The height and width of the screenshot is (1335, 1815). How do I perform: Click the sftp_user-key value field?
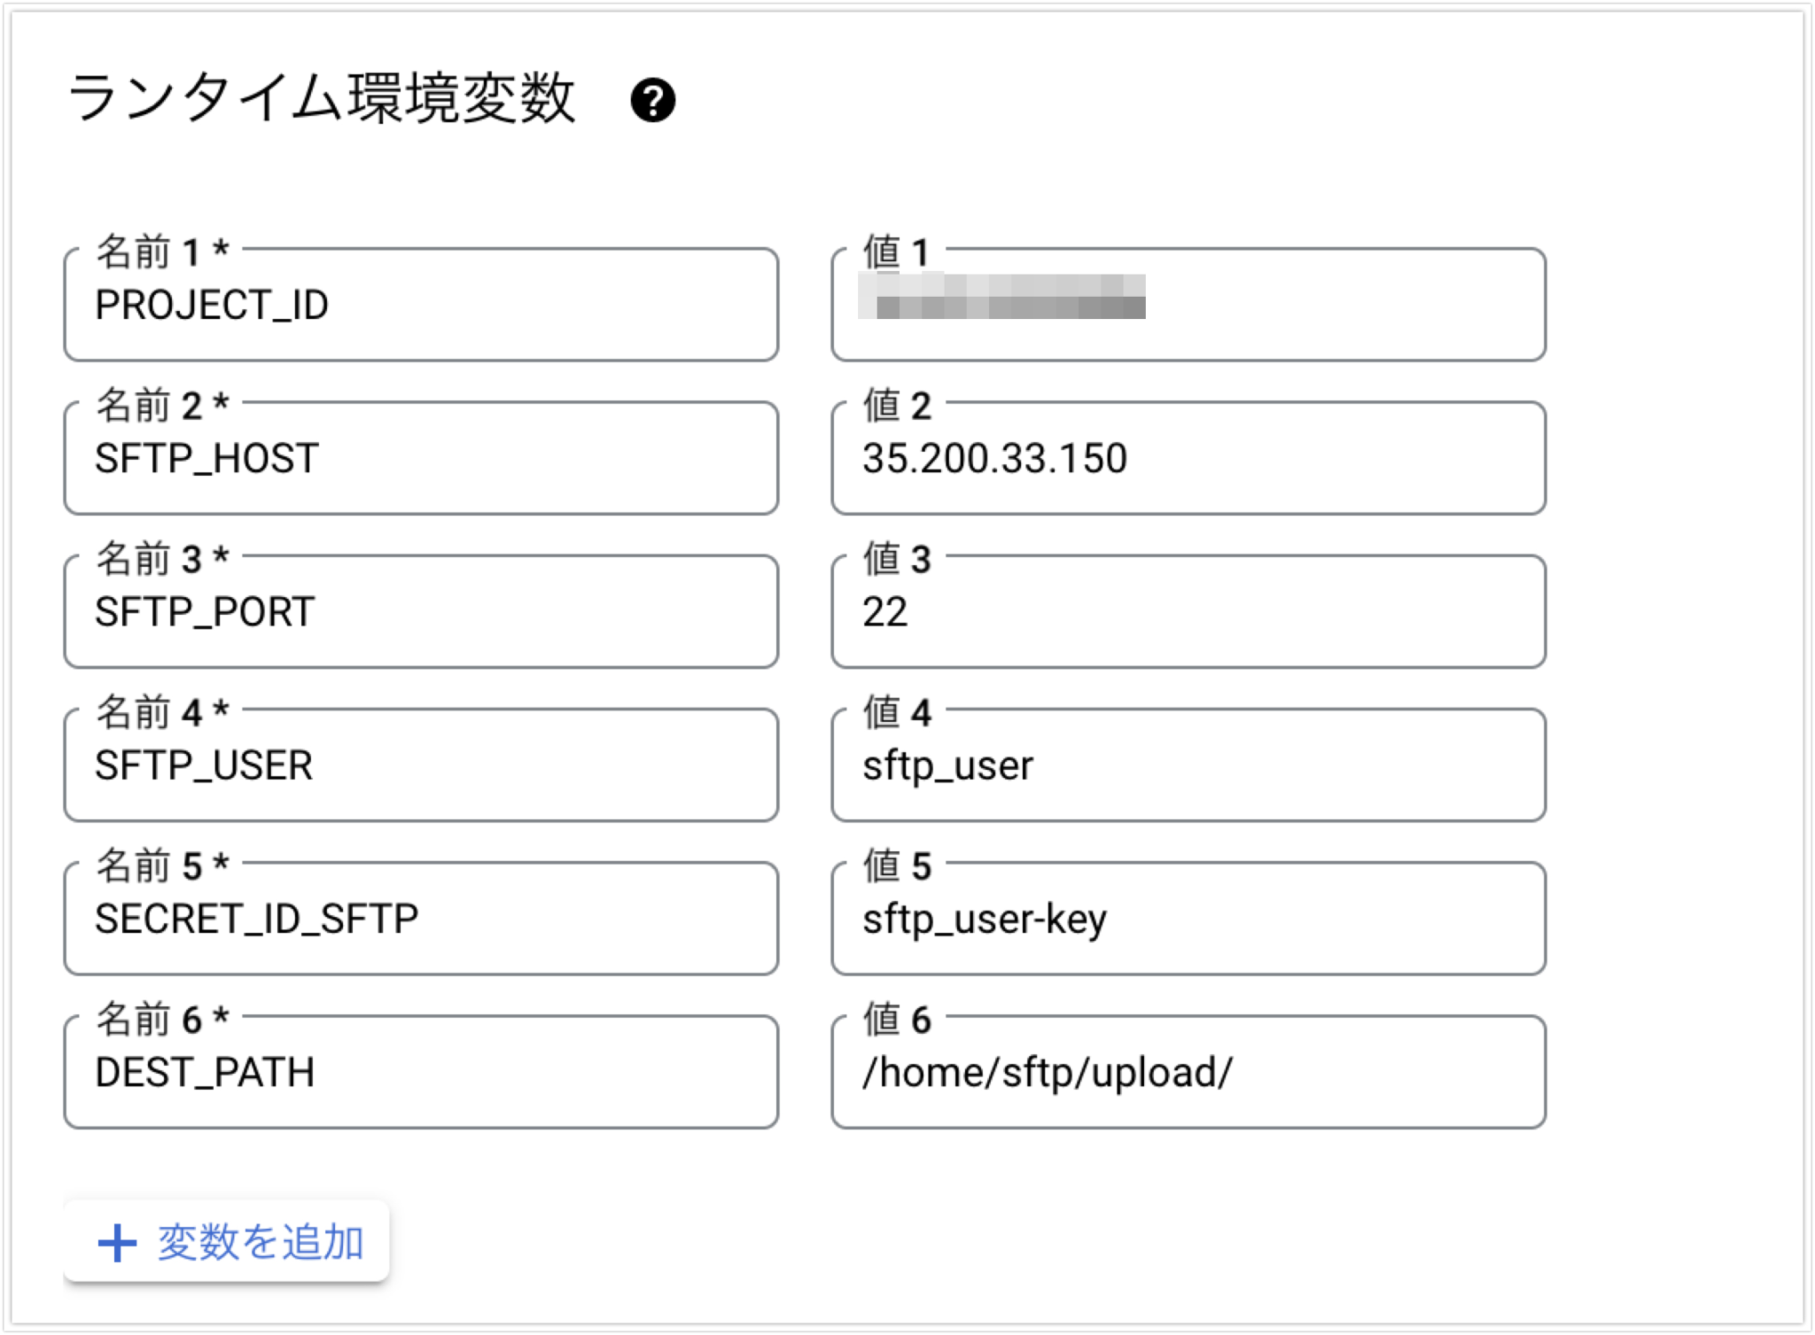[x=1188, y=919]
